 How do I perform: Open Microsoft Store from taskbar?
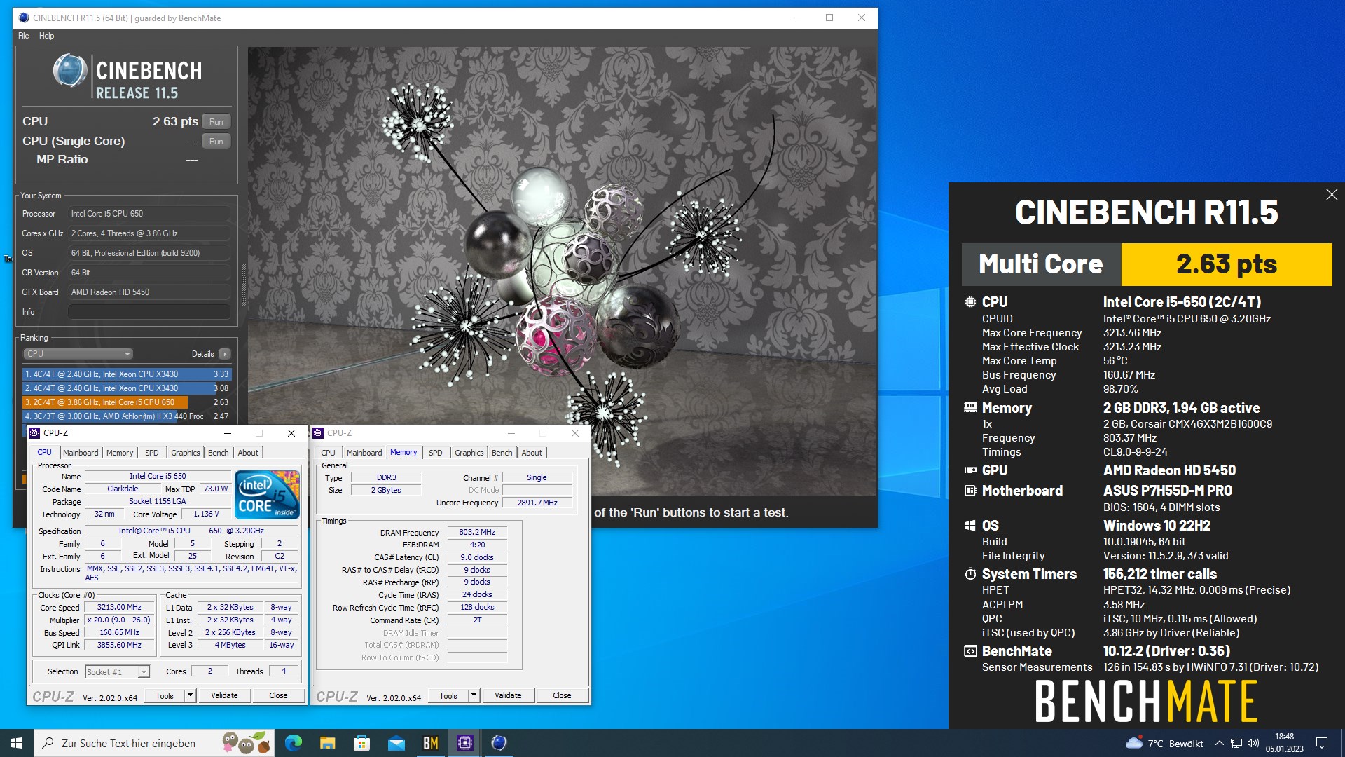[361, 743]
